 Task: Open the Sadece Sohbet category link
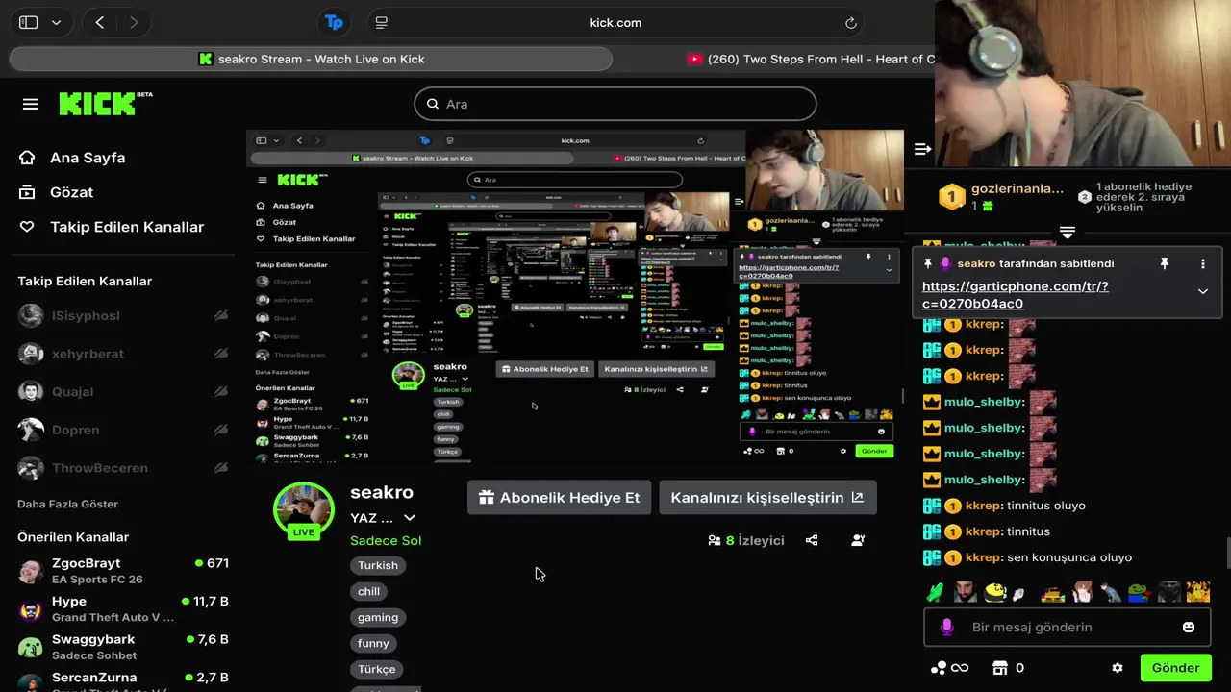(386, 540)
